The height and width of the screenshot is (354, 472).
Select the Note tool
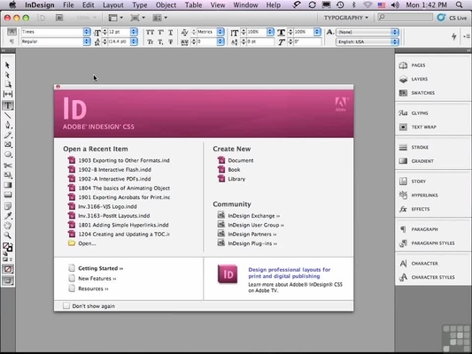coord(7,206)
